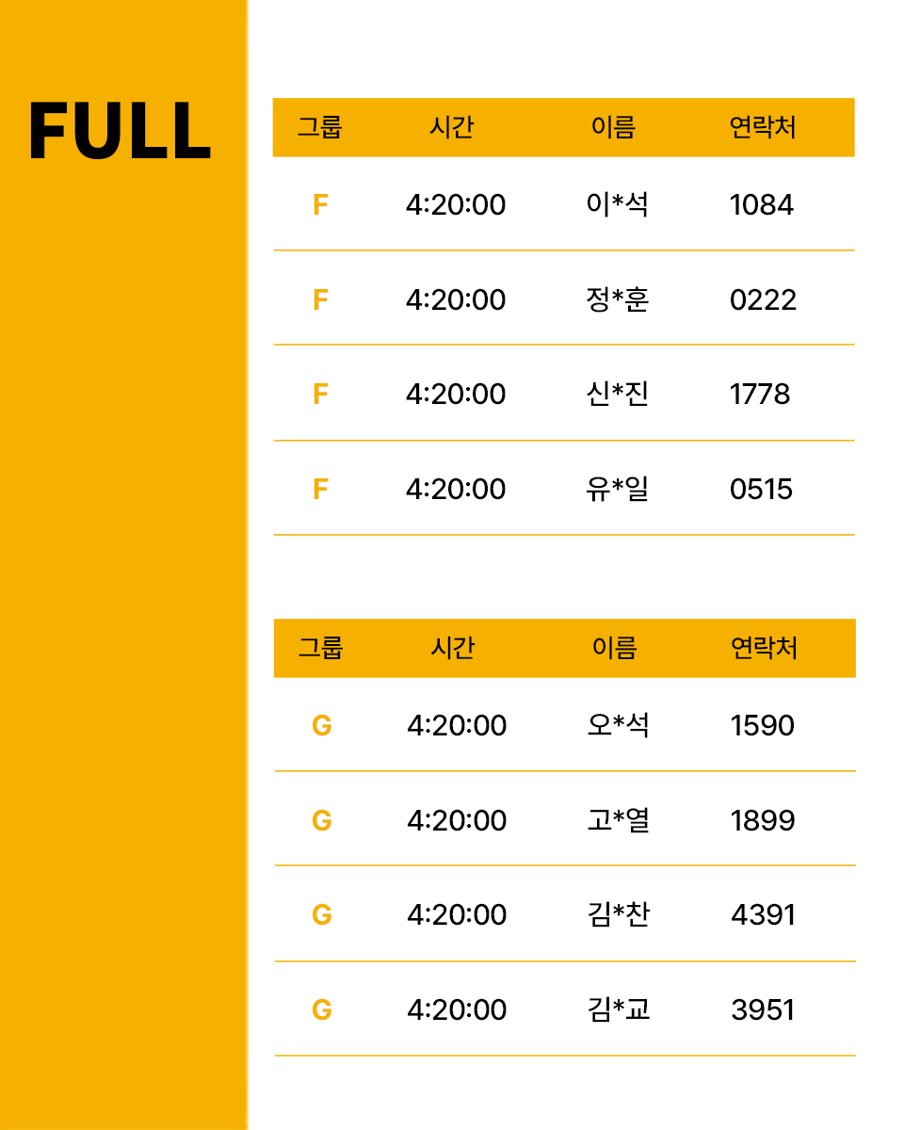The height and width of the screenshot is (1130, 904).
Task: Click contact number 0515
Action: tap(761, 490)
